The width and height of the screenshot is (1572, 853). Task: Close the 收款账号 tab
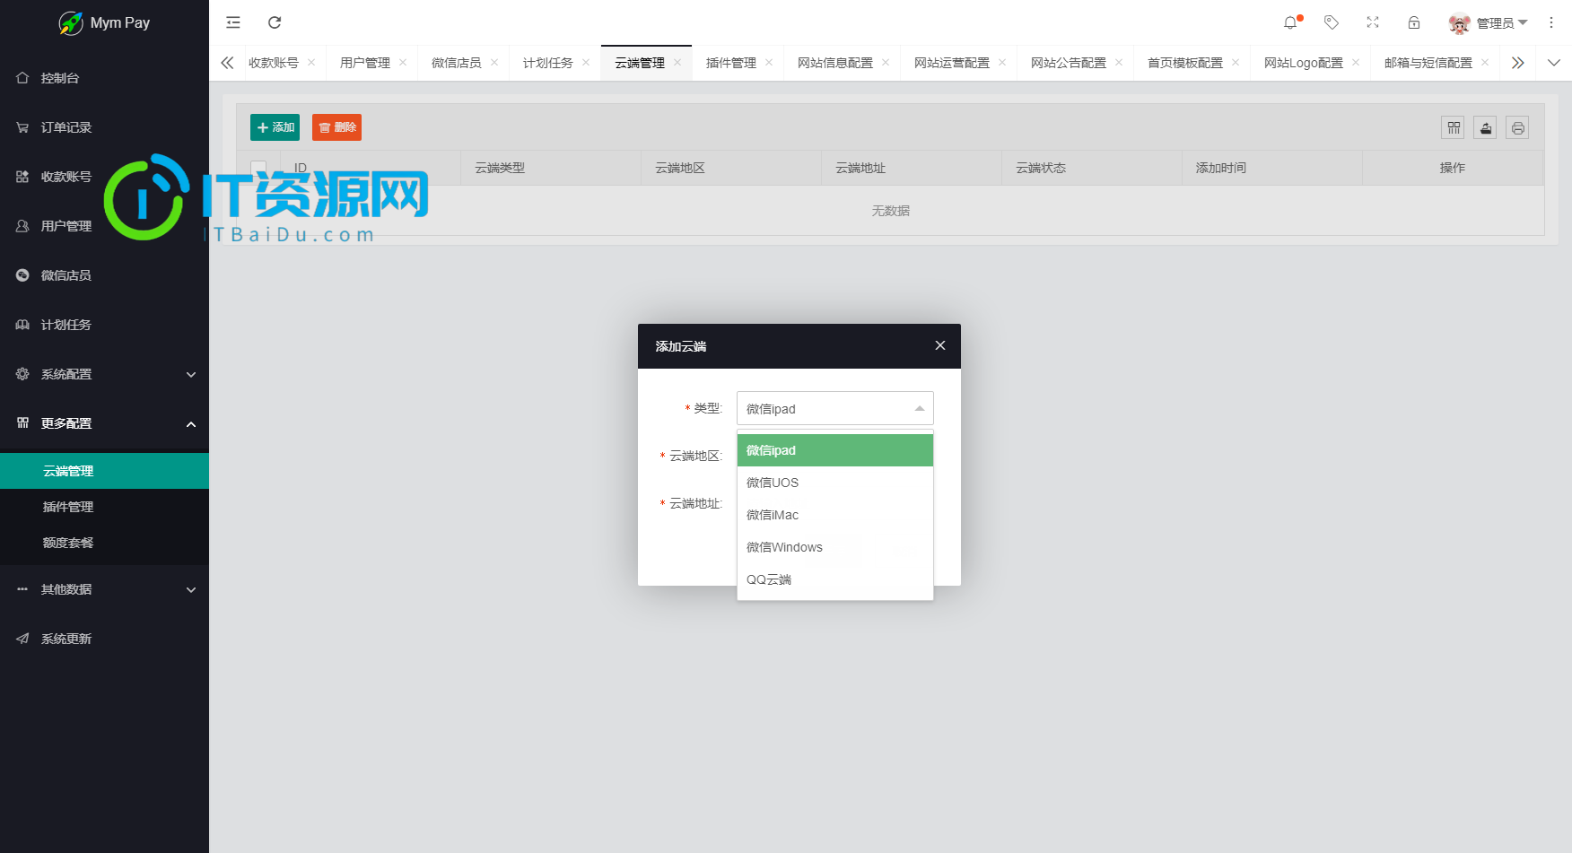[311, 63]
